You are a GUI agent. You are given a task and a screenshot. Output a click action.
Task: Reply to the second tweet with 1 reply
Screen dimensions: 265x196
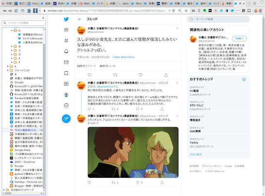[x=89, y=109]
